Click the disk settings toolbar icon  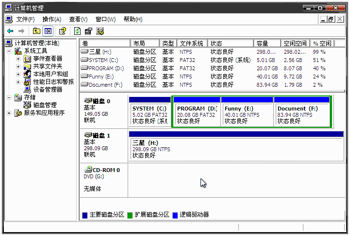click(100, 31)
